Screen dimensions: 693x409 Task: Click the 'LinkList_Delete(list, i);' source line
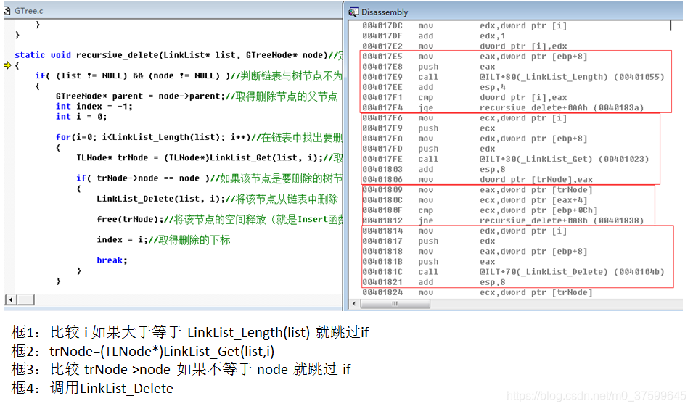[218, 199]
